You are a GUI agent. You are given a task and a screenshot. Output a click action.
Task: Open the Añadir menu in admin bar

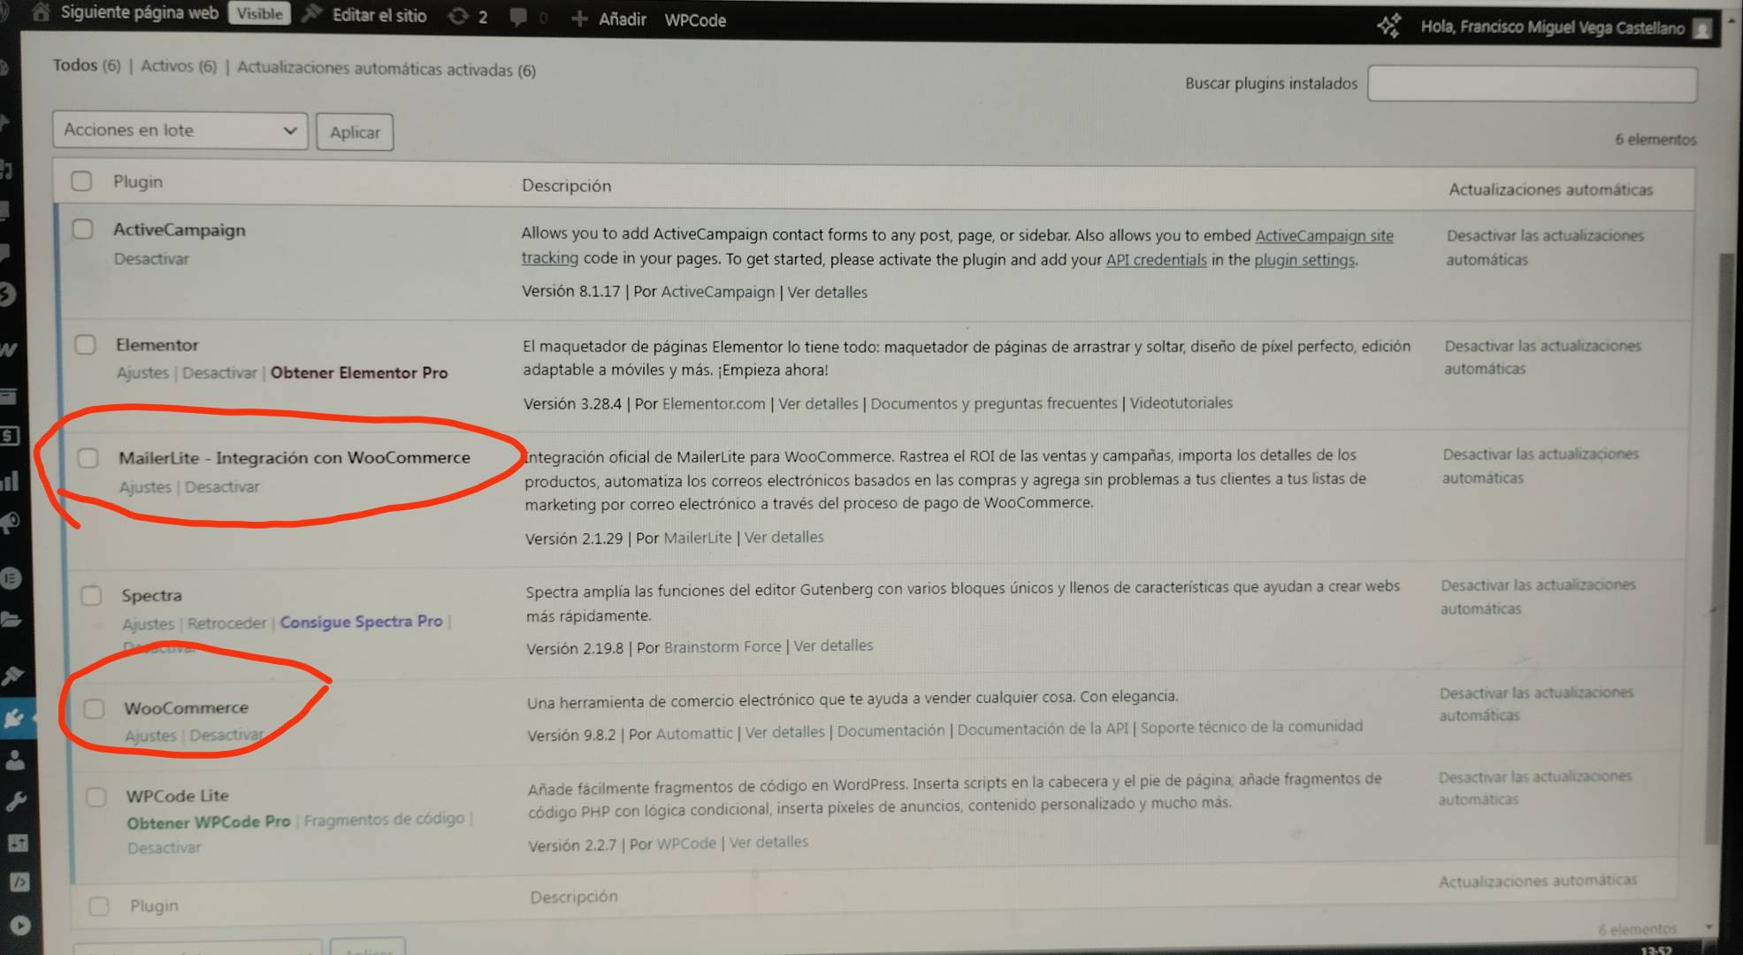tap(622, 19)
